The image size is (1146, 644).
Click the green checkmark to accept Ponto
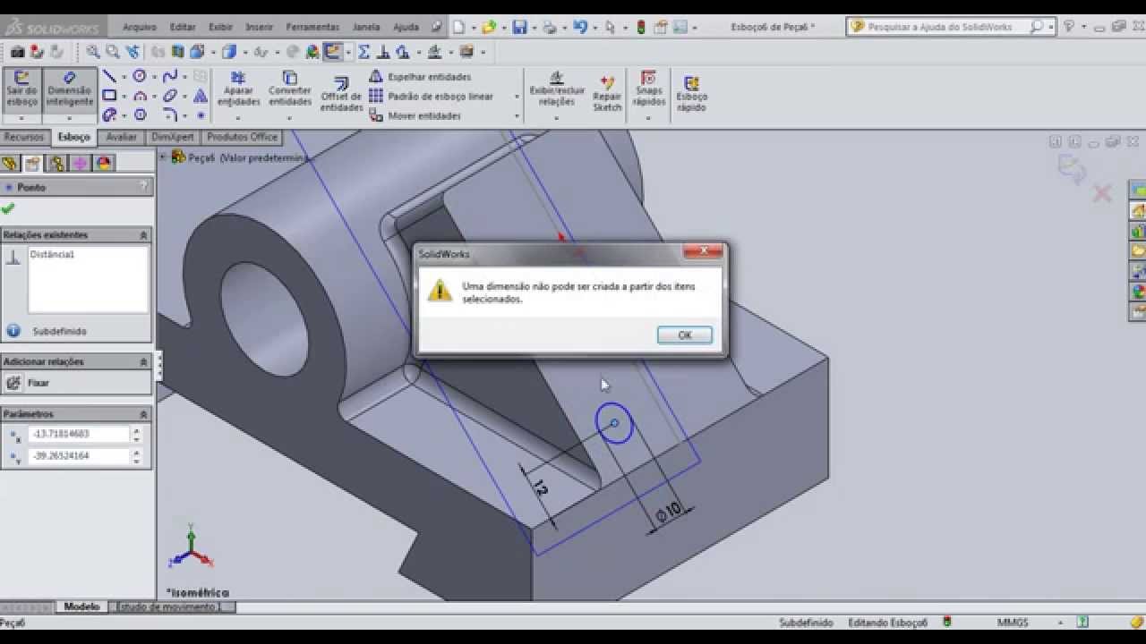tap(8, 209)
